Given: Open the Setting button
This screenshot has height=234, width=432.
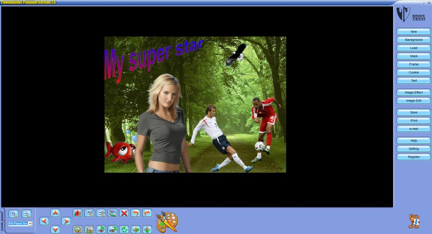Looking at the screenshot, I should point(414,149).
